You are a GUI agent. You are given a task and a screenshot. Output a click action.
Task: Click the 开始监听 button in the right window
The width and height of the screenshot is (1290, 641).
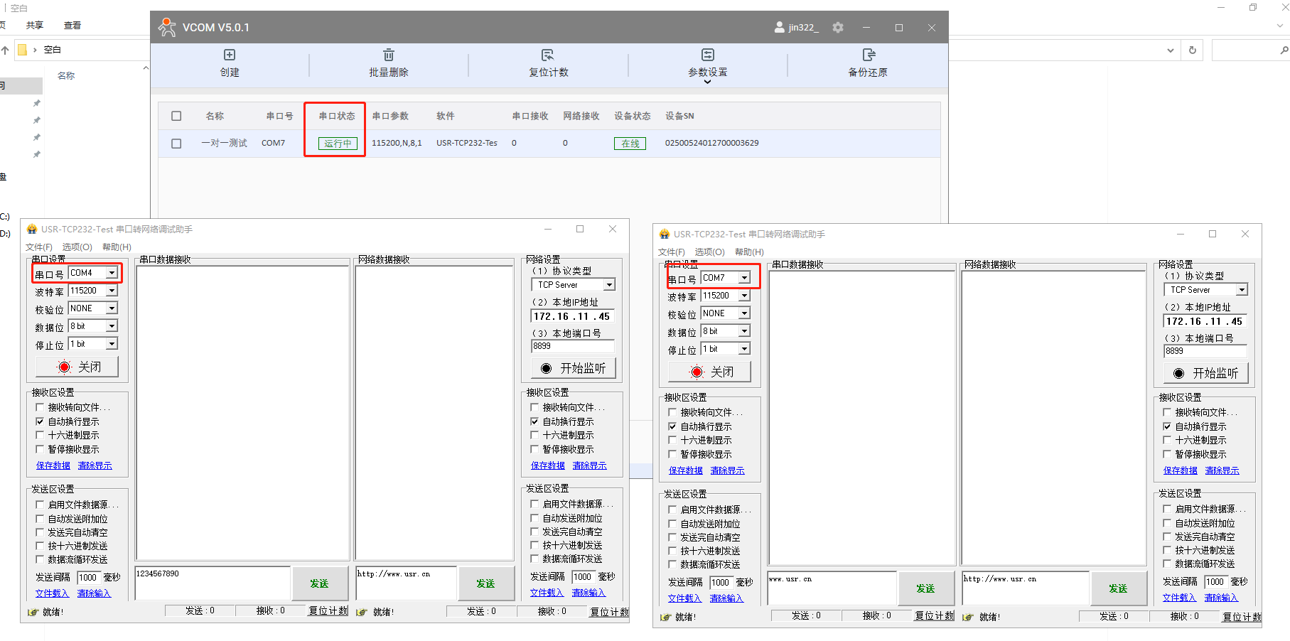[1205, 373]
